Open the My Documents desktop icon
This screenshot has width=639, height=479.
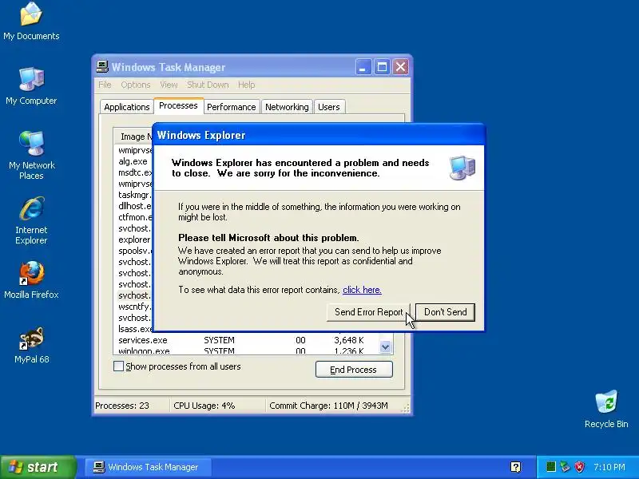[x=31, y=21]
